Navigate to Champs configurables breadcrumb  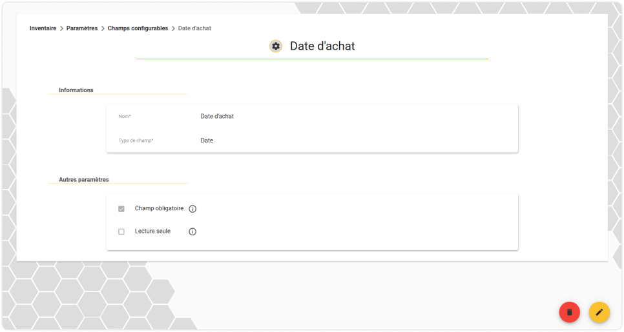(x=138, y=28)
